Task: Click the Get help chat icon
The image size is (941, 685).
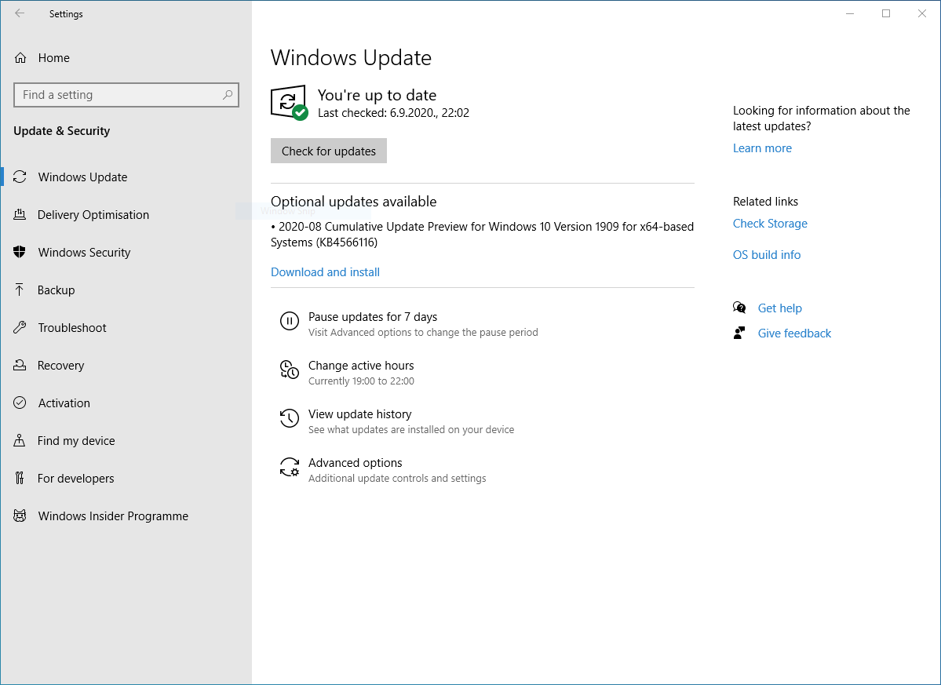Action: (x=739, y=308)
